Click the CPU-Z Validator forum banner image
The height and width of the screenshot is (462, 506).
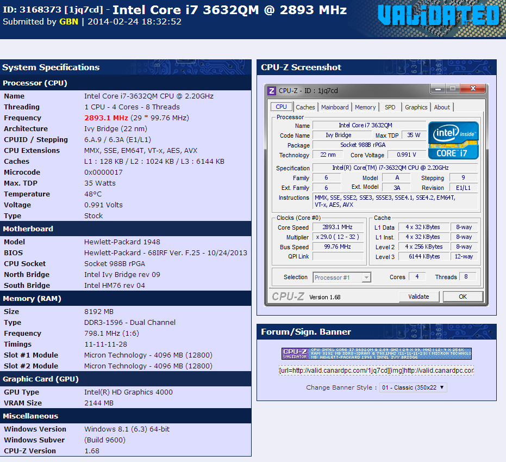[x=377, y=354]
